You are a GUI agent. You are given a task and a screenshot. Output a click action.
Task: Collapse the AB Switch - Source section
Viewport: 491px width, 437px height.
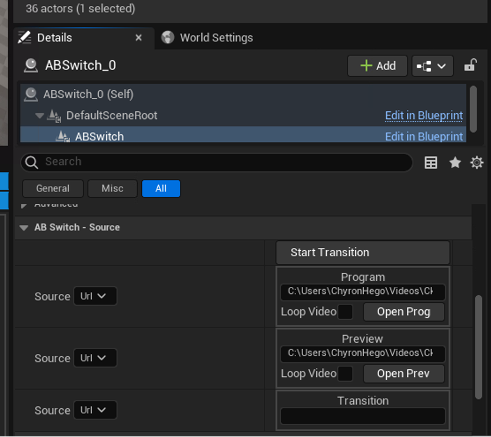[x=24, y=228]
